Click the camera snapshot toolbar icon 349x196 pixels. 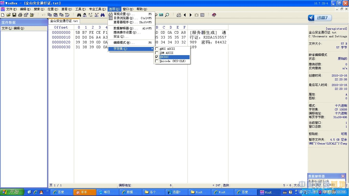coord(196,15)
